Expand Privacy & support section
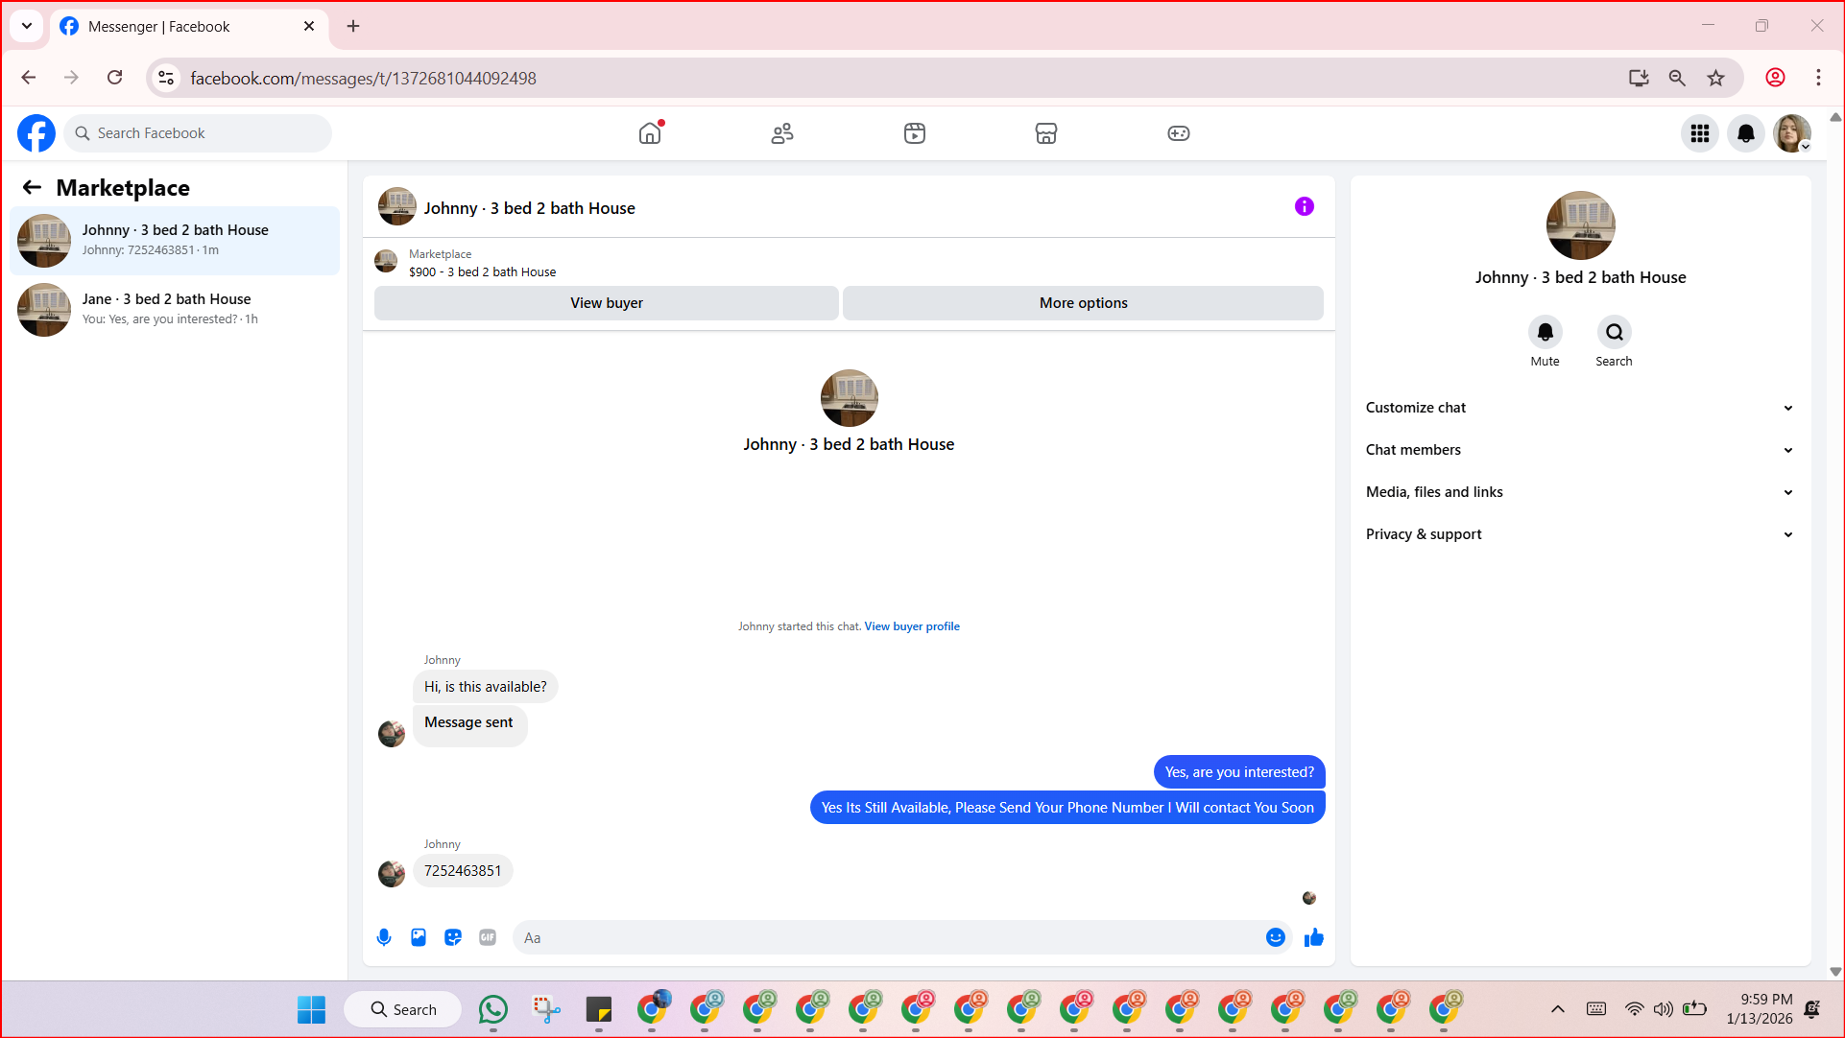The height and width of the screenshot is (1038, 1845). point(1579,534)
